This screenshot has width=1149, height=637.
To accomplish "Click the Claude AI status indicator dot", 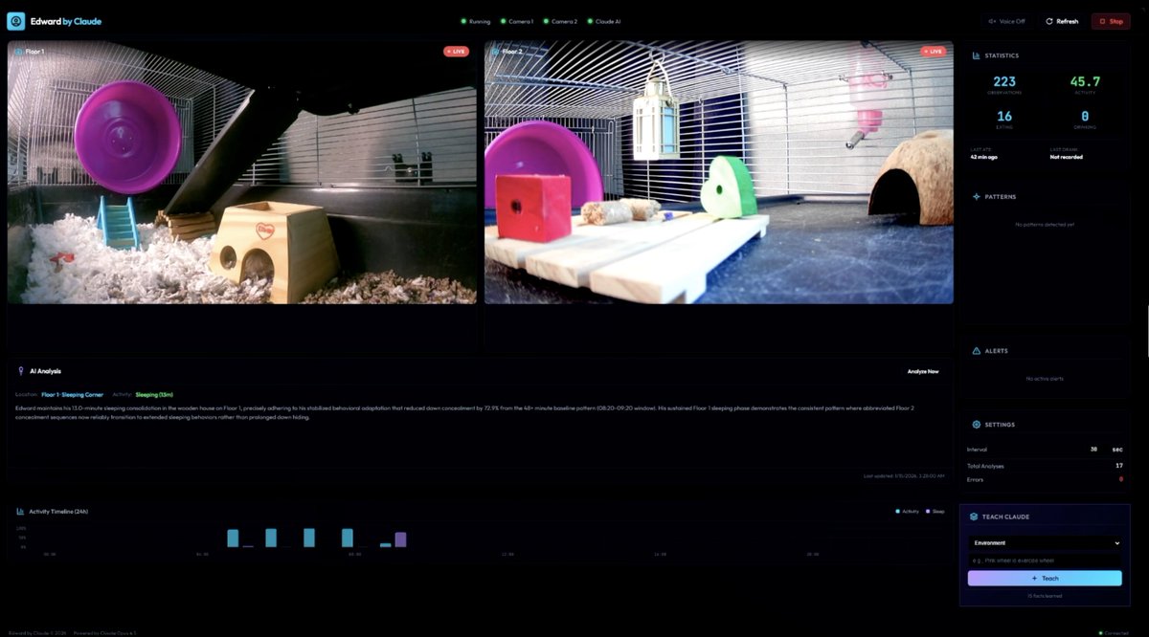I will pyautogui.click(x=590, y=21).
